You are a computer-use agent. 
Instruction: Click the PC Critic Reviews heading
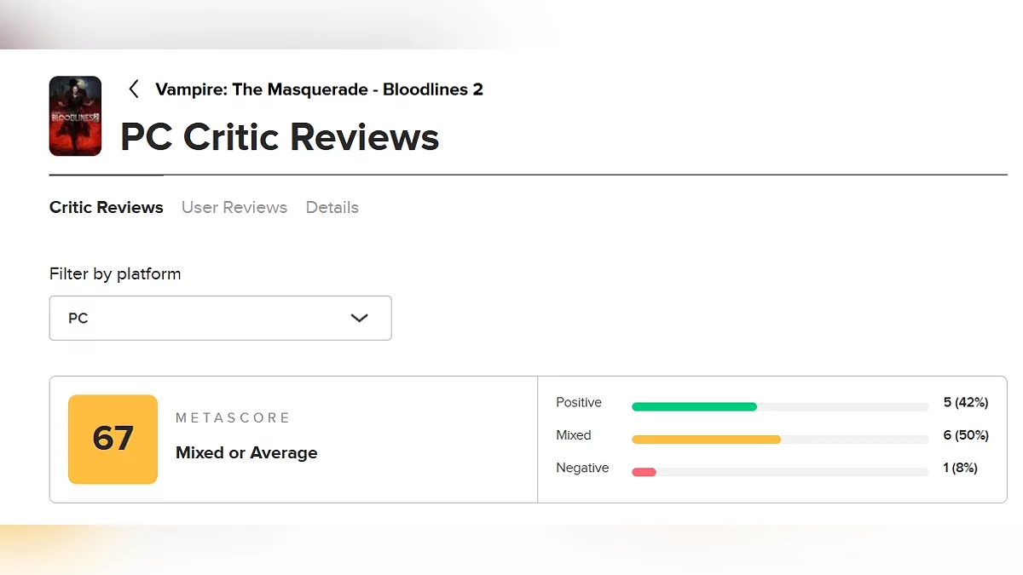(280, 137)
